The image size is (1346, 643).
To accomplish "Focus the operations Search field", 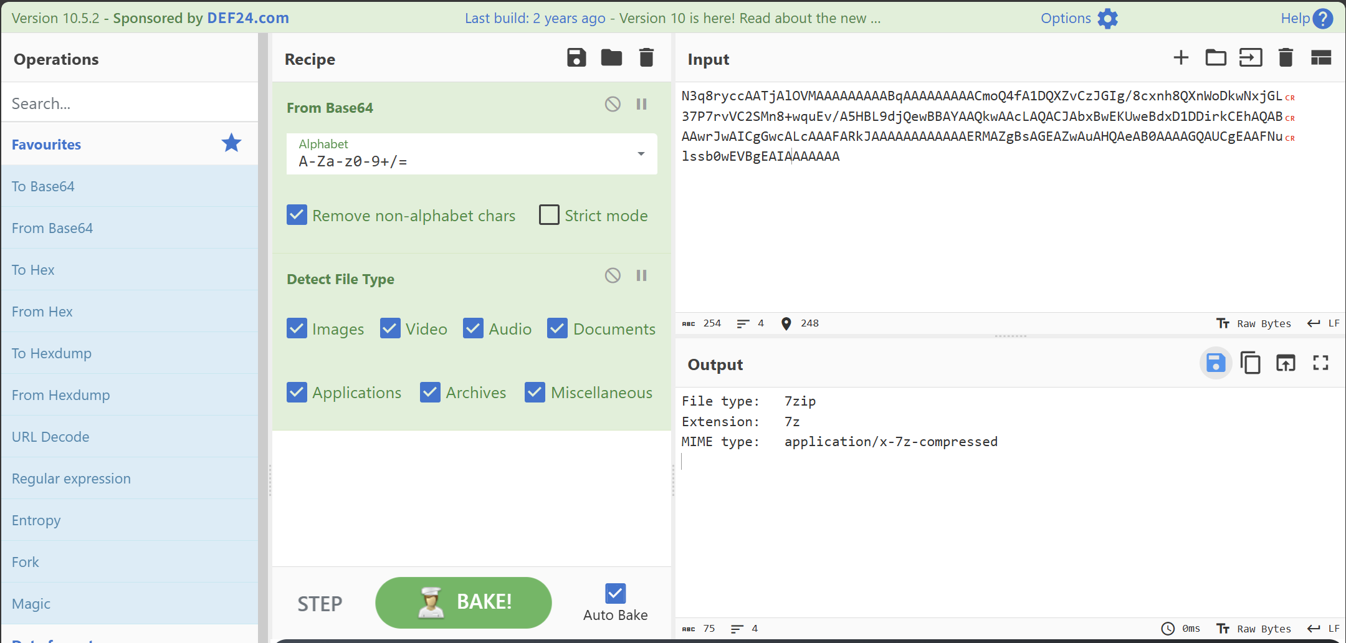I will [129, 103].
